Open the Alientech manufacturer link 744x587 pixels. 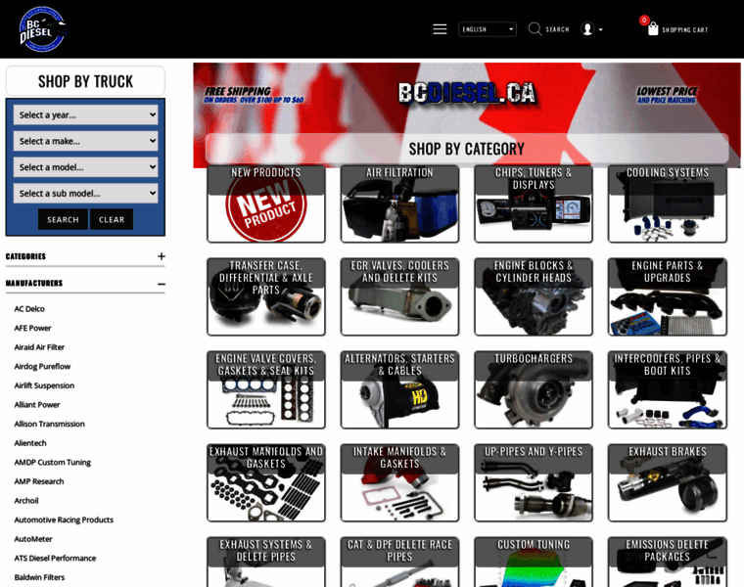click(x=30, y=443)
